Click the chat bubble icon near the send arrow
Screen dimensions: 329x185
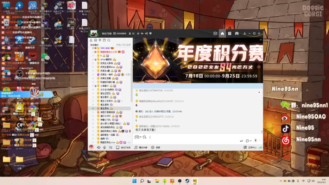[248, 141]
